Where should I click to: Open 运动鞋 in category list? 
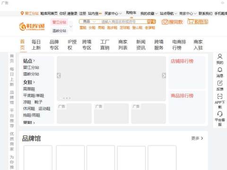[44, 109]
